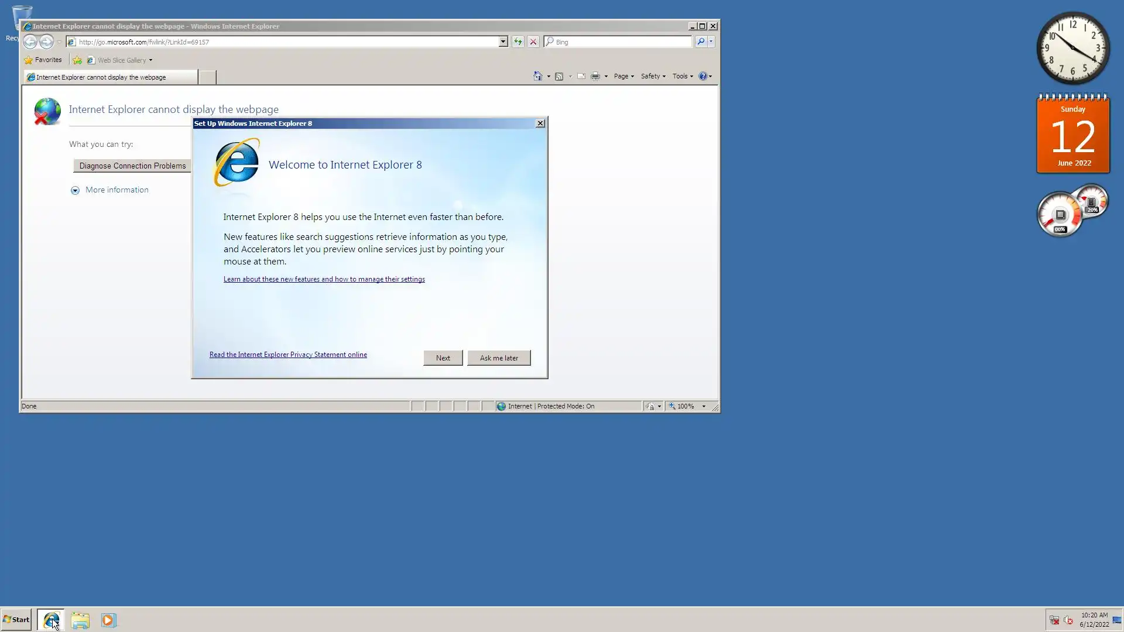Open the Privacy Statement online link
Image resolution: width=1124 pixels, height=632 pixels.
coord(288,355)
